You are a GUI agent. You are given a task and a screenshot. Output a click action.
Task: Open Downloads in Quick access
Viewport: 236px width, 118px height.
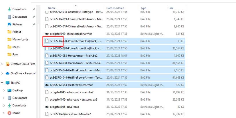tap(19, 9)
